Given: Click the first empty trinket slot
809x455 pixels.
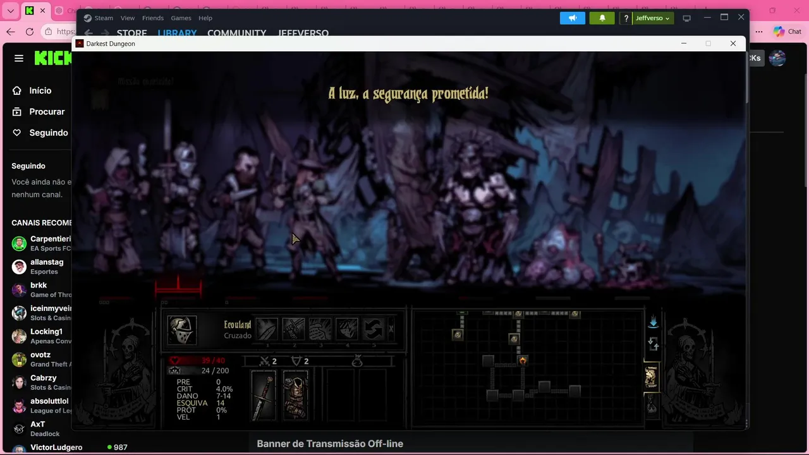Looking at the screenshot, I should point(339,396).
